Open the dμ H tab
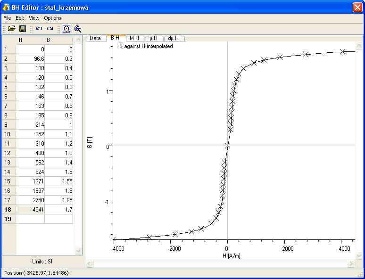 pos(174,38)
